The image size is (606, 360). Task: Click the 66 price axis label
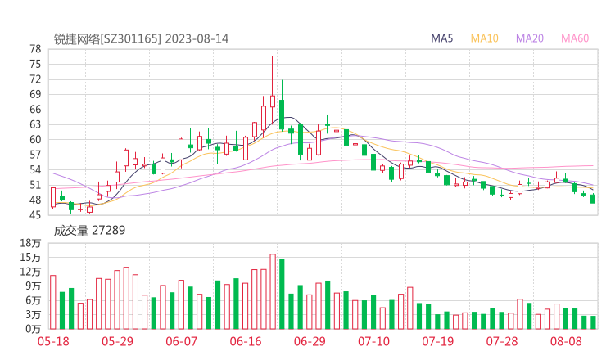tap(35, 110)
